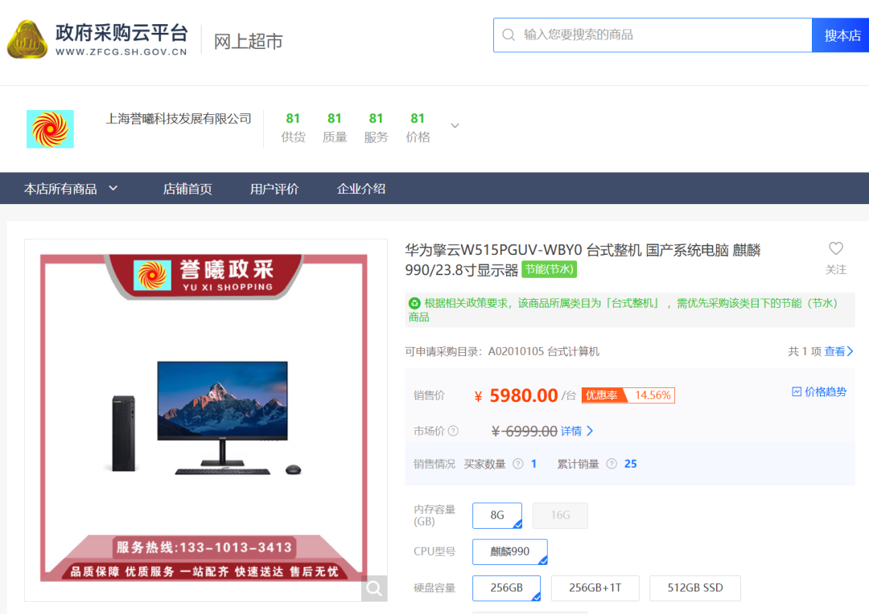Click the question mark icon beside 市场价
The height and width of the screenshot is (614, 869).
(453, 431)
